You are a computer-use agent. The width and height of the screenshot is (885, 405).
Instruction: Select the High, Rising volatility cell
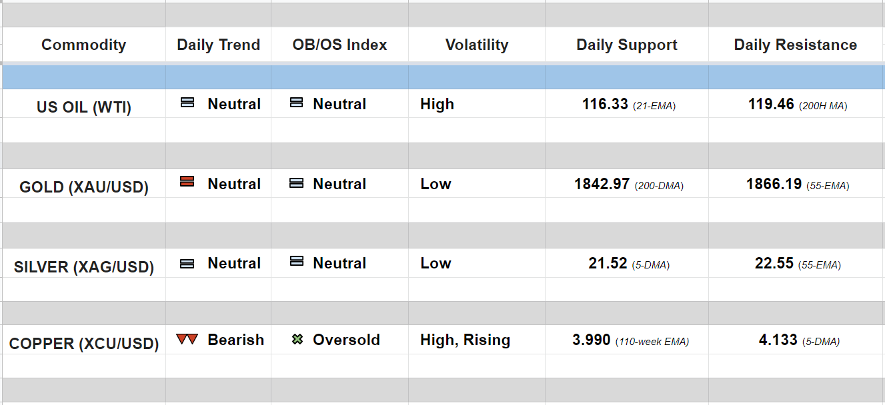pyautogui.click(x=465, y=340)
